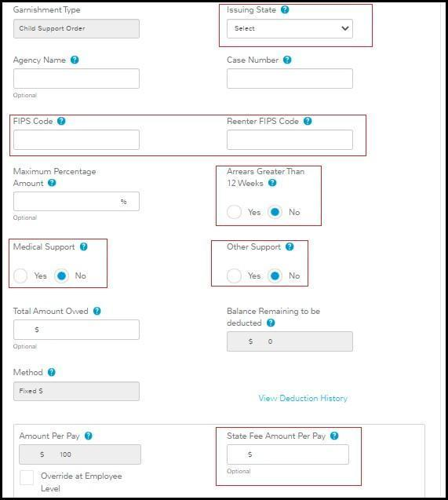The image size is (448, 500).
Task: Click Maximum Percentage Amount help icon
Action: tap(52, 183)
